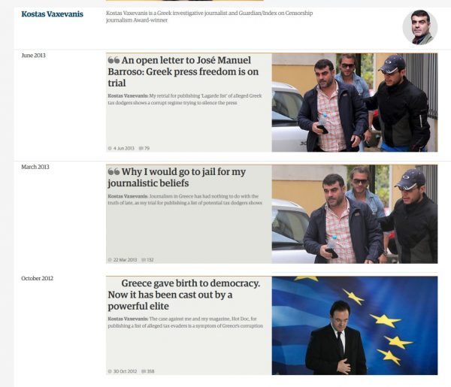Click Kostas Vaxevanis byline in democracy article summary
The image size is (451, 387).
(128, 319)
